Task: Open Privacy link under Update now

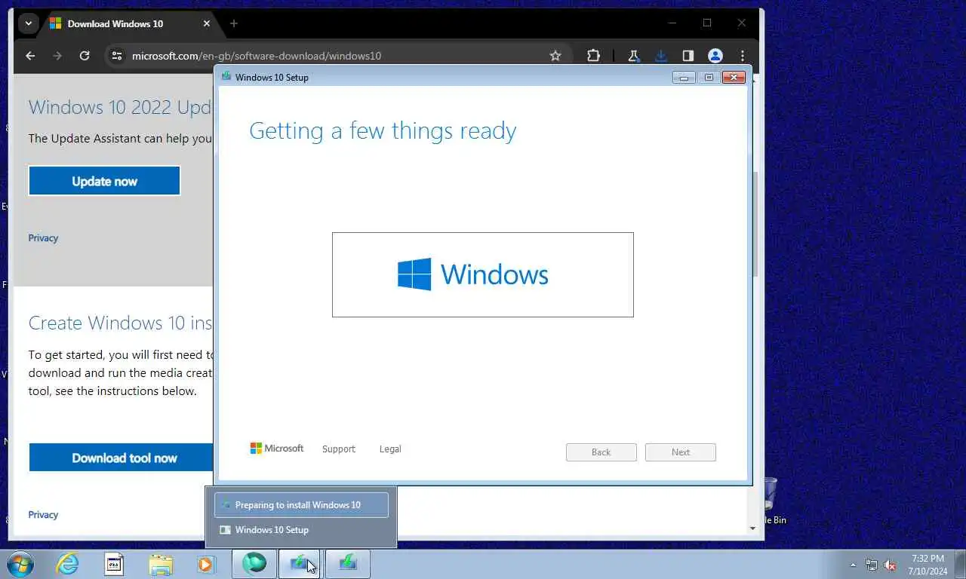Action: (x=43, y=237)
